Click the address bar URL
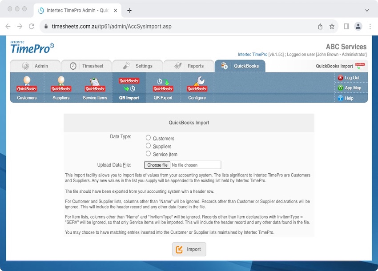The image size is (378, 271). tap(112, 27)
